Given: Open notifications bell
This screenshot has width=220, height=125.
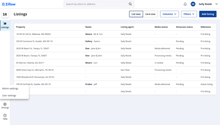Looking at the screenshot, I should point(185,4).
